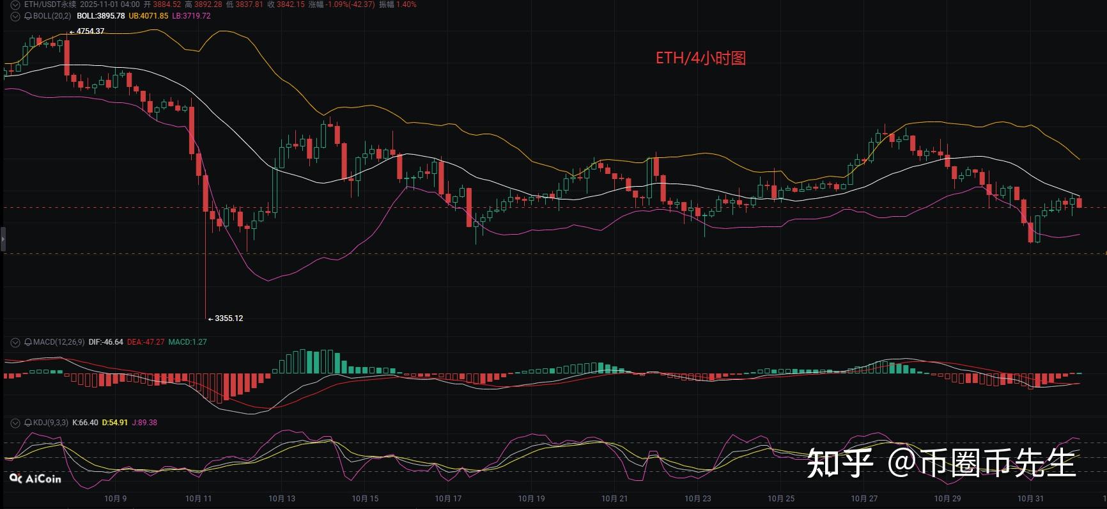
Task: Collapse the ETH/USDT main chart header chevron
Action: [15, 4]
